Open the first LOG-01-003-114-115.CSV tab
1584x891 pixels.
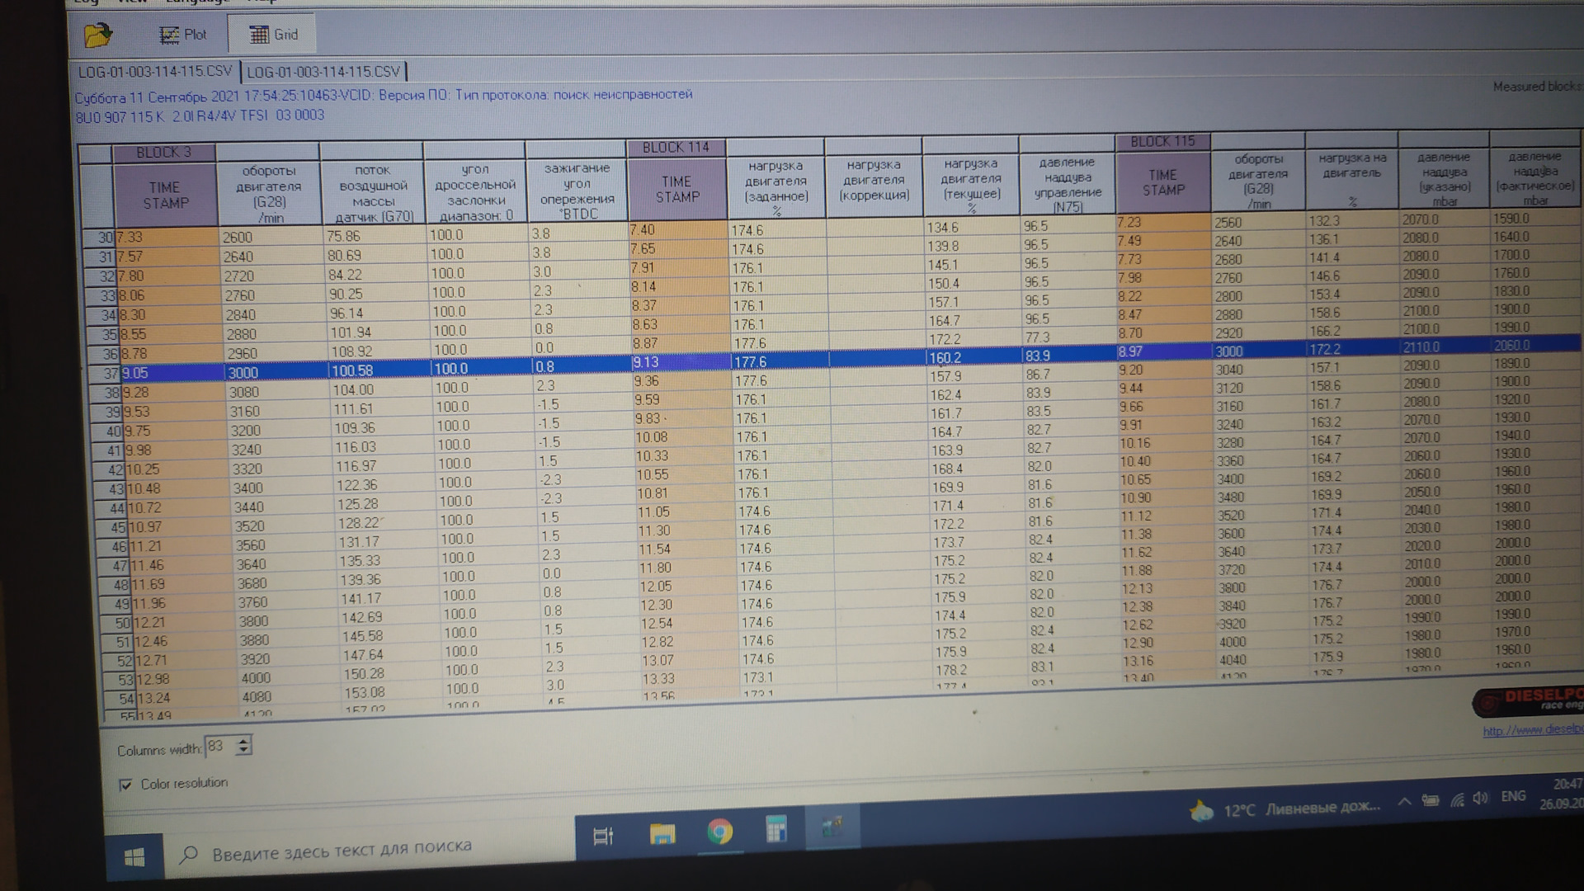[x=155, y=72]
